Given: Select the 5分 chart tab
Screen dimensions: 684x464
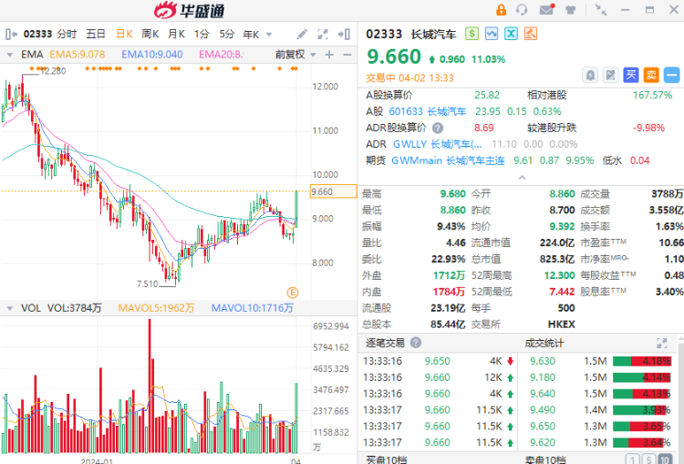Looking at the screenshot, I should pyautogui.click(x=227, y=34).
